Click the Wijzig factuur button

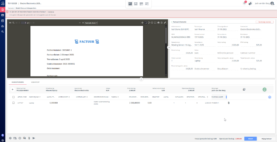pyautogui.click(x=266, y=138)
